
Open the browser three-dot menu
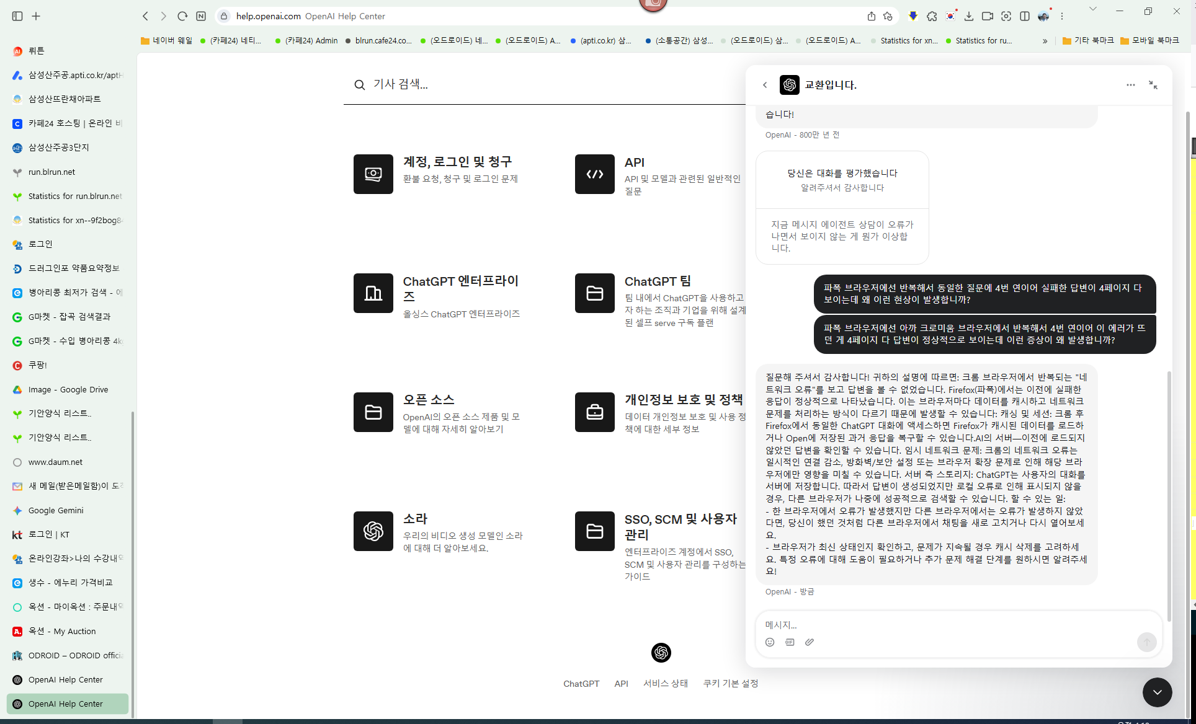(x=1062, y=16)
